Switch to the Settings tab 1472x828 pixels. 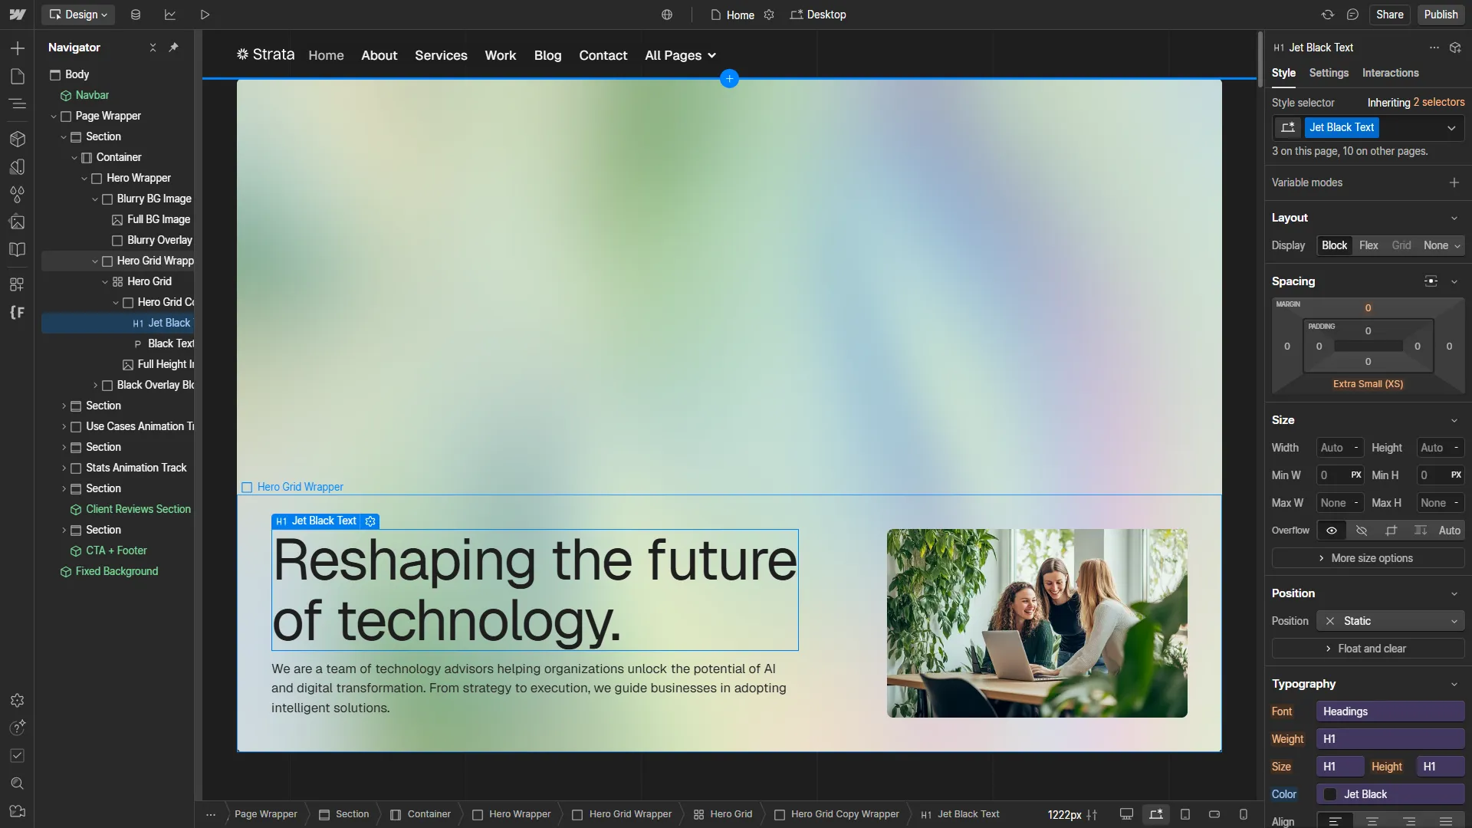point(1328,73)
